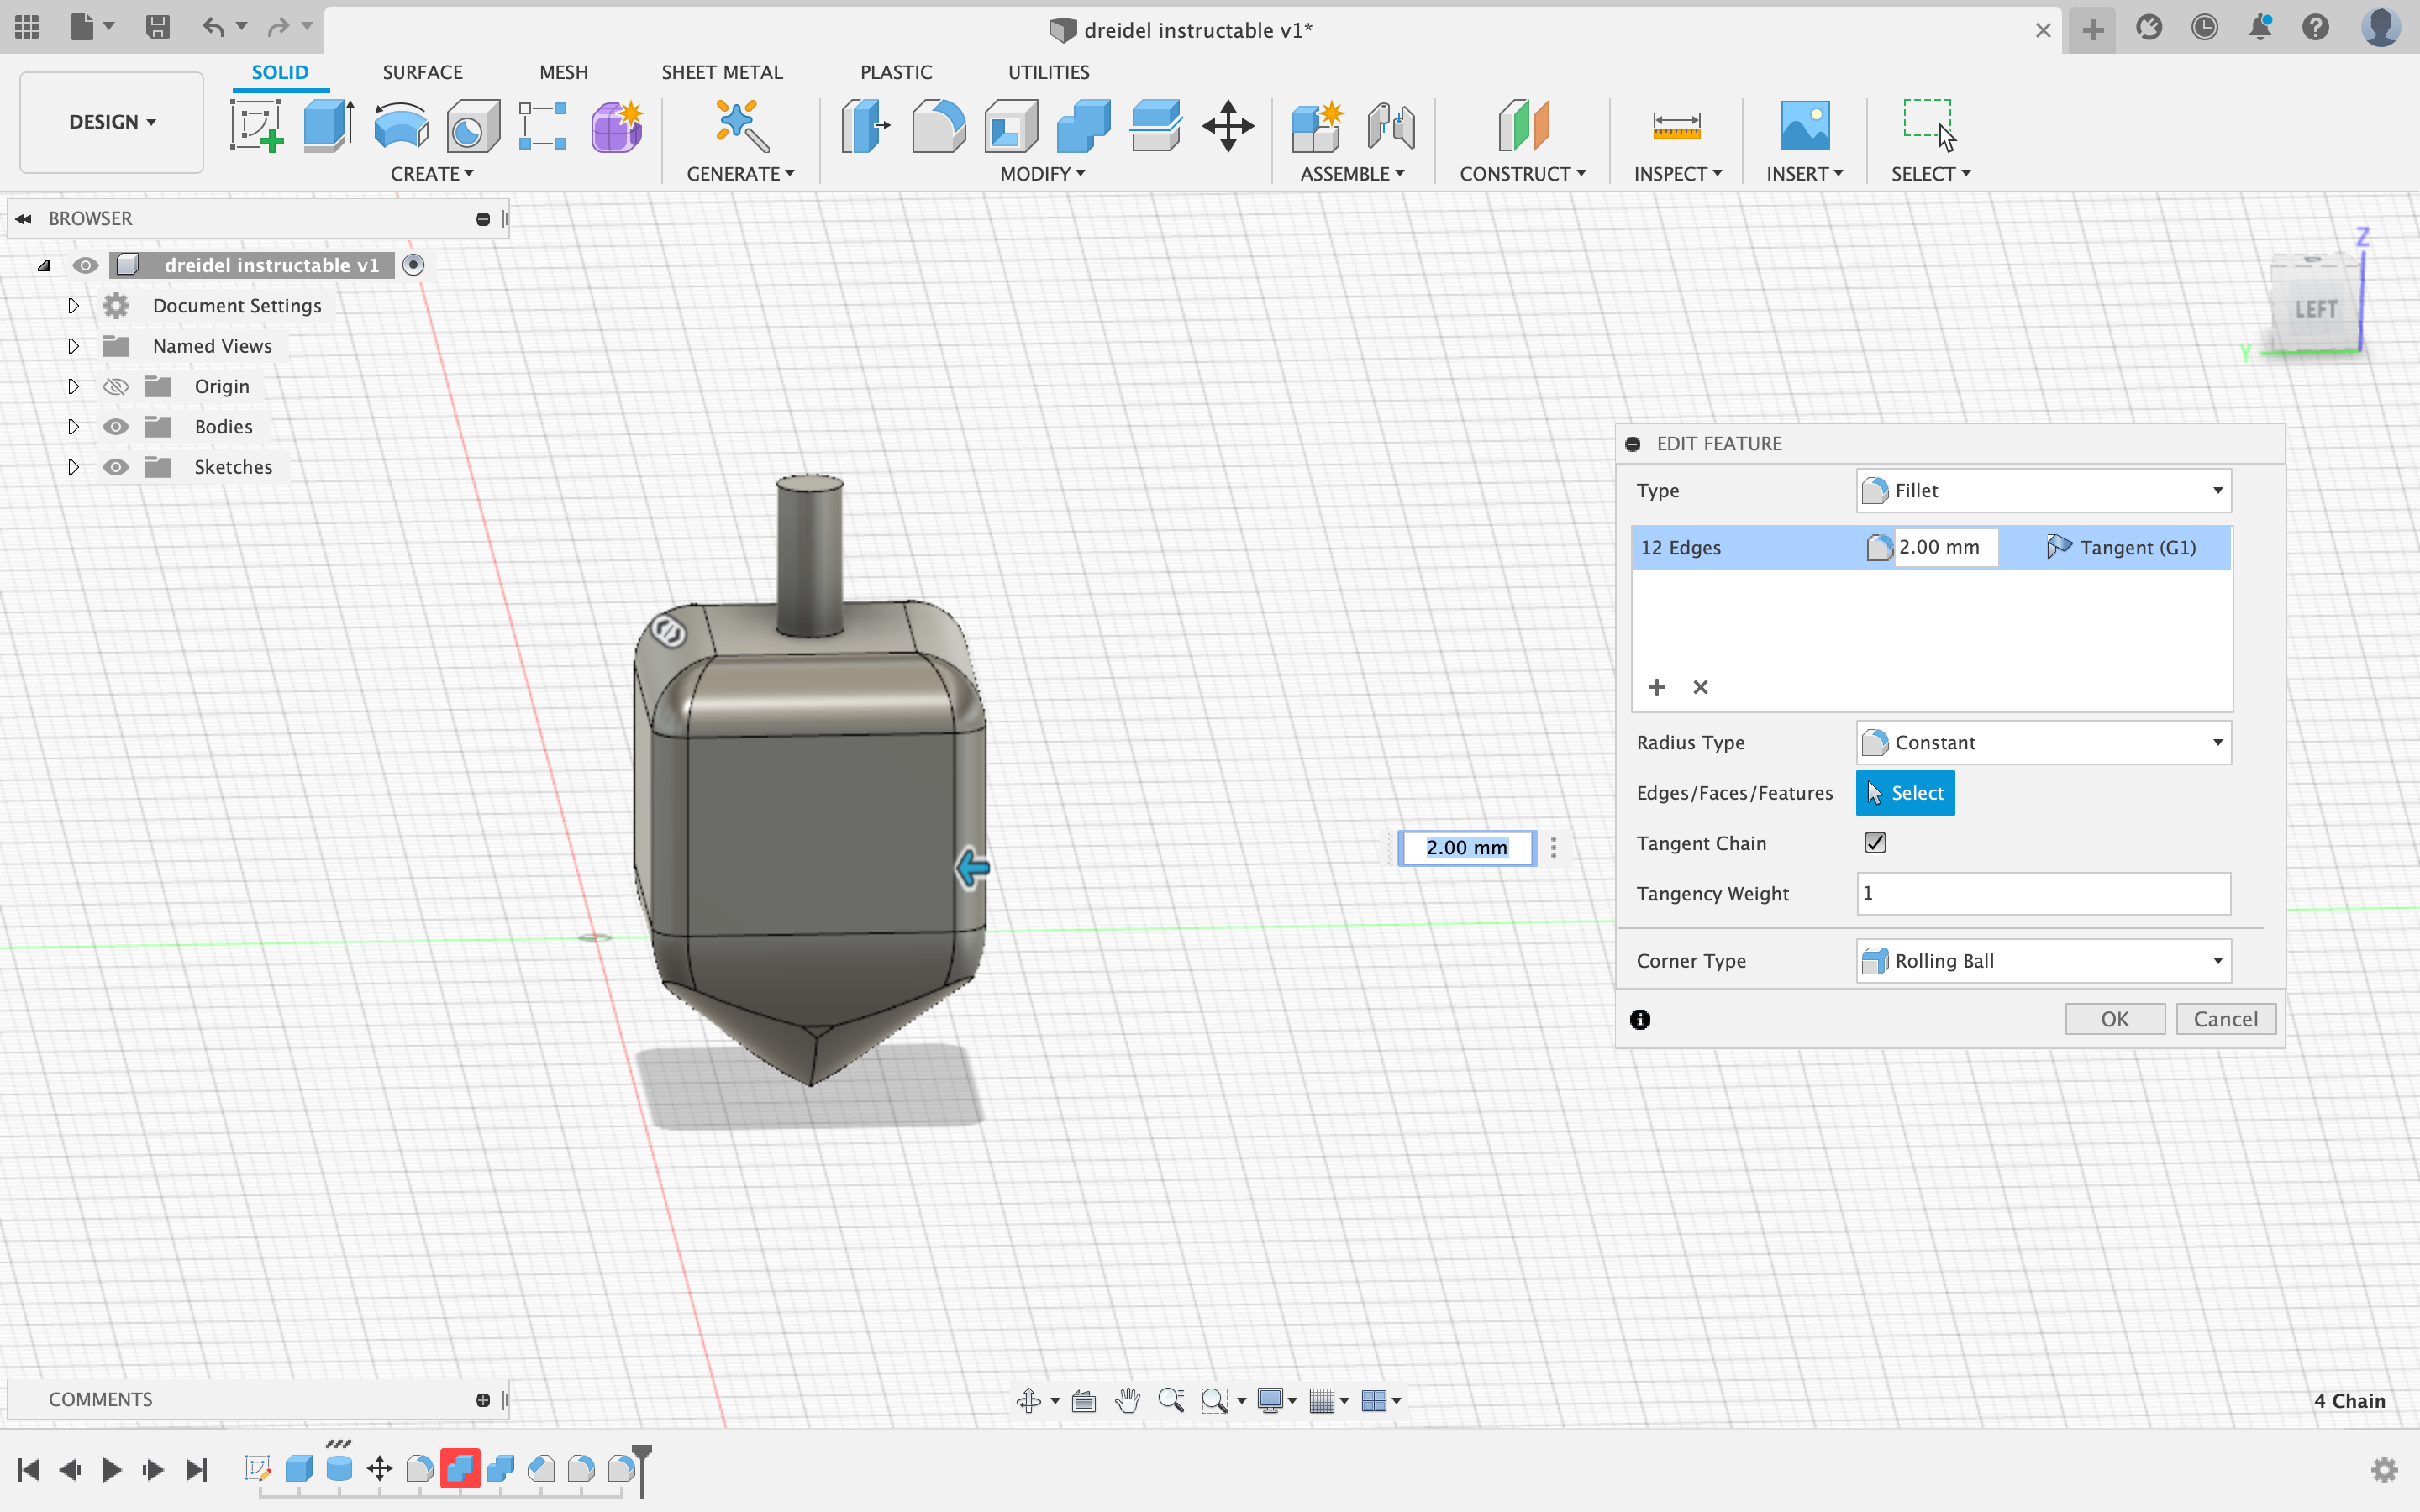Switch to the Sheet Metal tab

pyautogui.click(x=719, y=71)
